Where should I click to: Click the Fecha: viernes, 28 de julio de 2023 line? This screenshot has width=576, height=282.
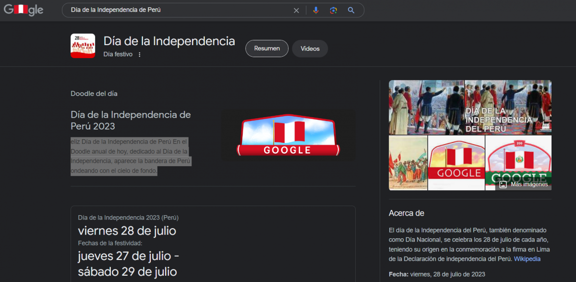click(437, 274)
